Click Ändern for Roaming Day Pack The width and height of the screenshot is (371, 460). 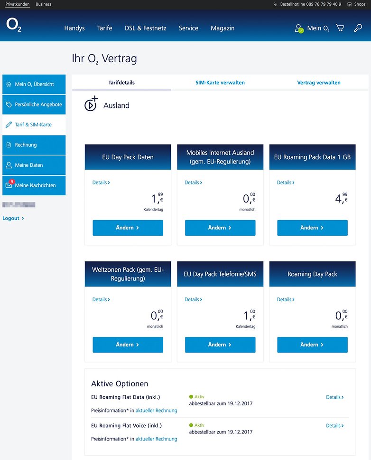[313, 345]
